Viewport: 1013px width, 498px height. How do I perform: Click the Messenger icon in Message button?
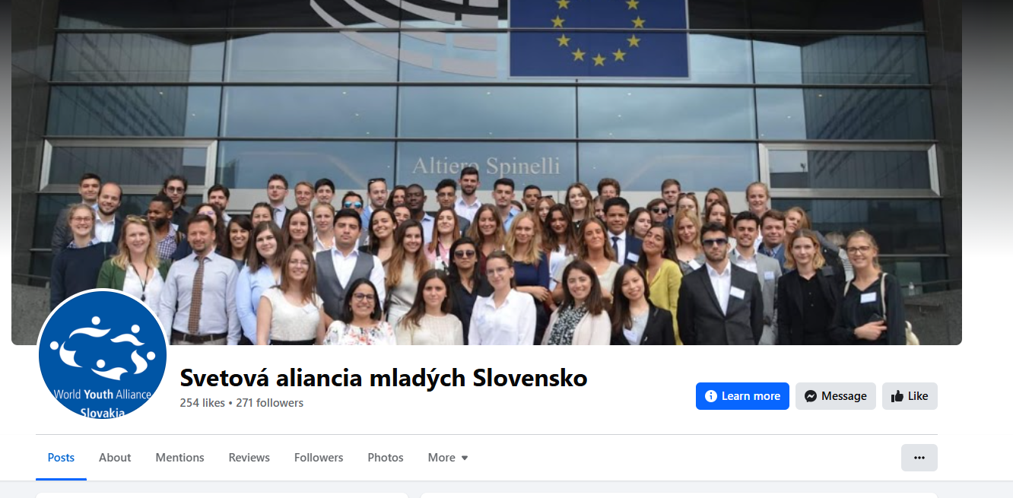(x=811, y=396)
